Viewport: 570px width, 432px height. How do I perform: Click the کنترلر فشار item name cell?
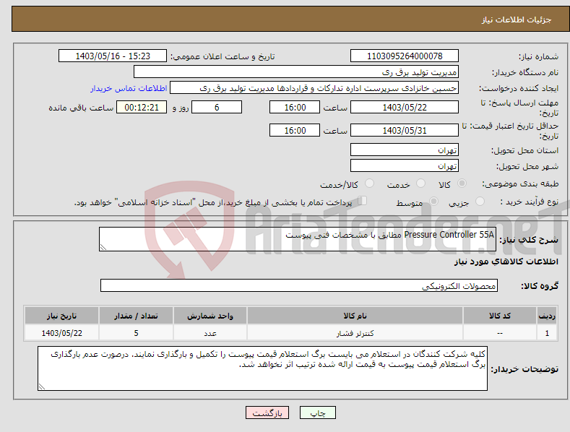tap(355, 333)
